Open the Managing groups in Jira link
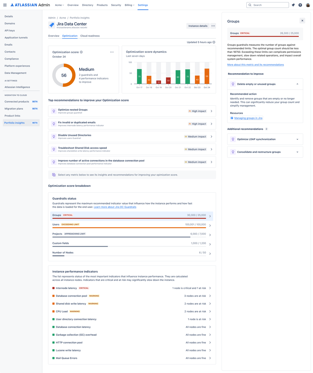 (x=249, y=118)
